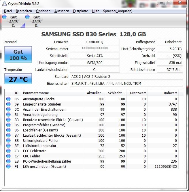Click the Parametername column header

[x=53, y=93]
